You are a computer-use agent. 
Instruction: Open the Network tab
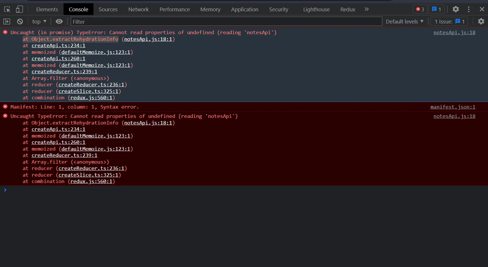click(138, 10)
